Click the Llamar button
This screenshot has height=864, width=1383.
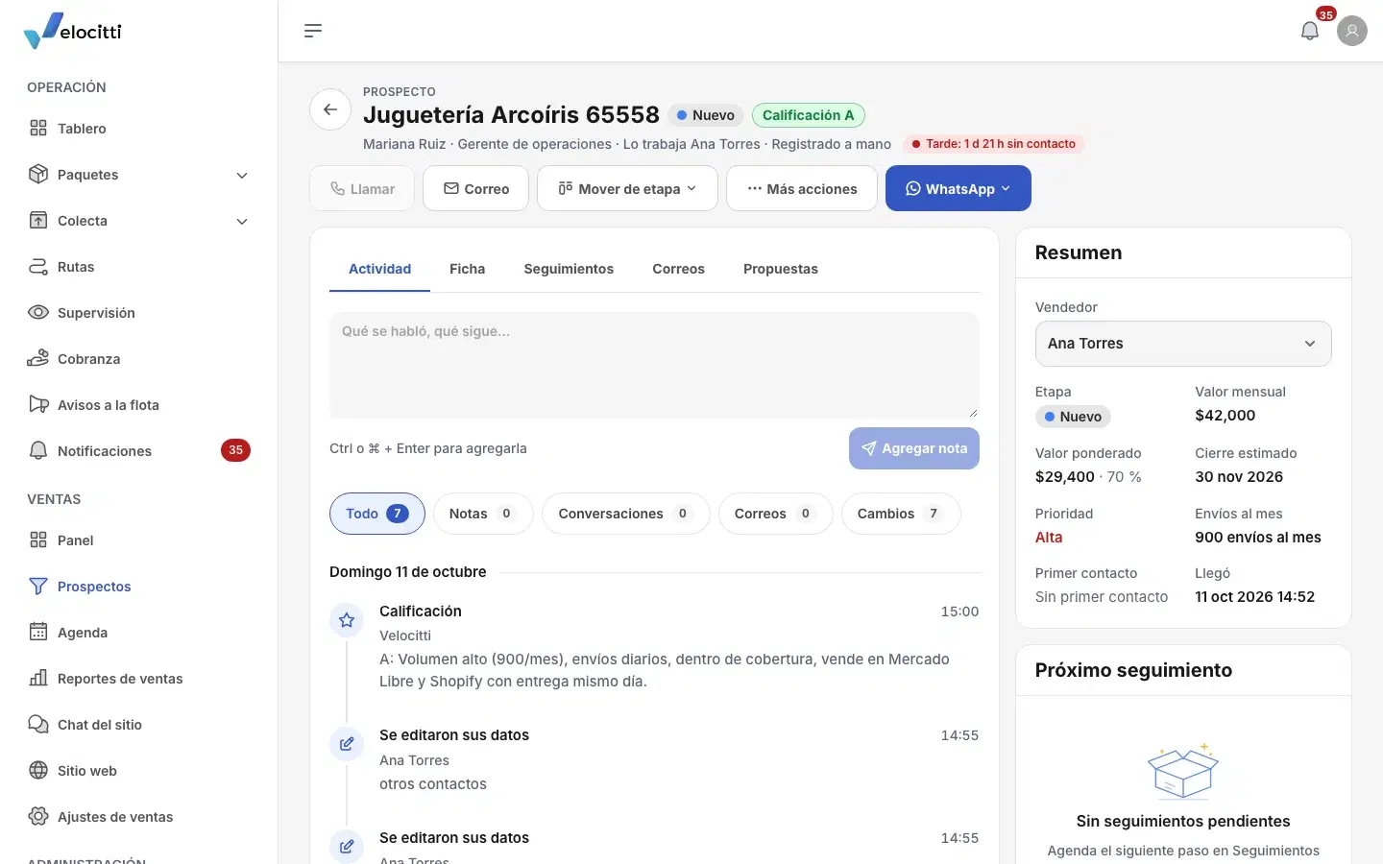362,188
